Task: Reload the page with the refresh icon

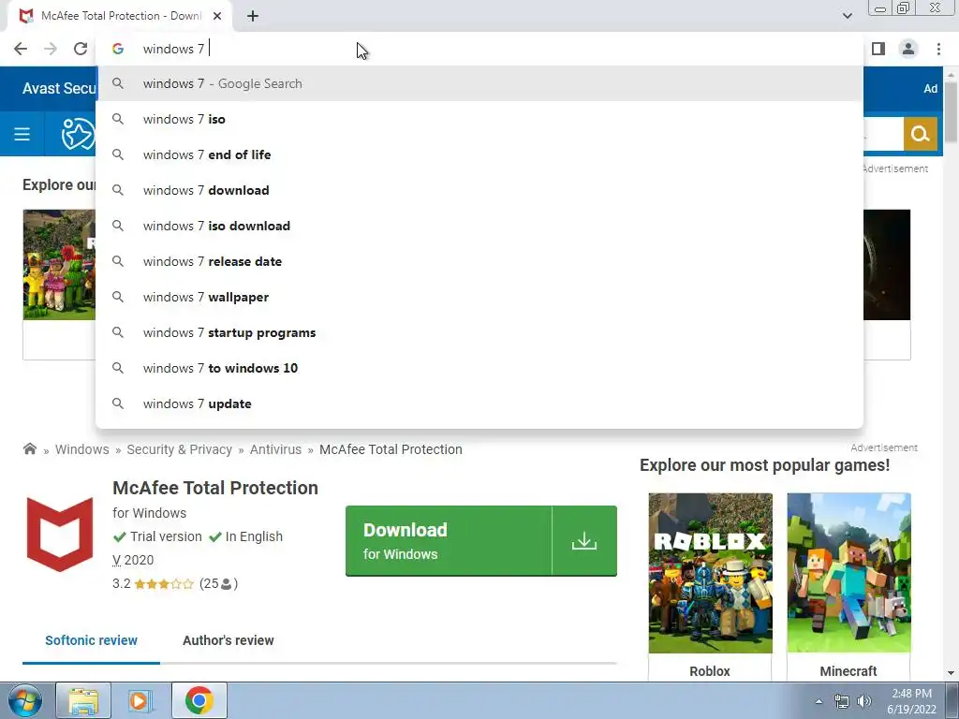Action: pos(81,49)
